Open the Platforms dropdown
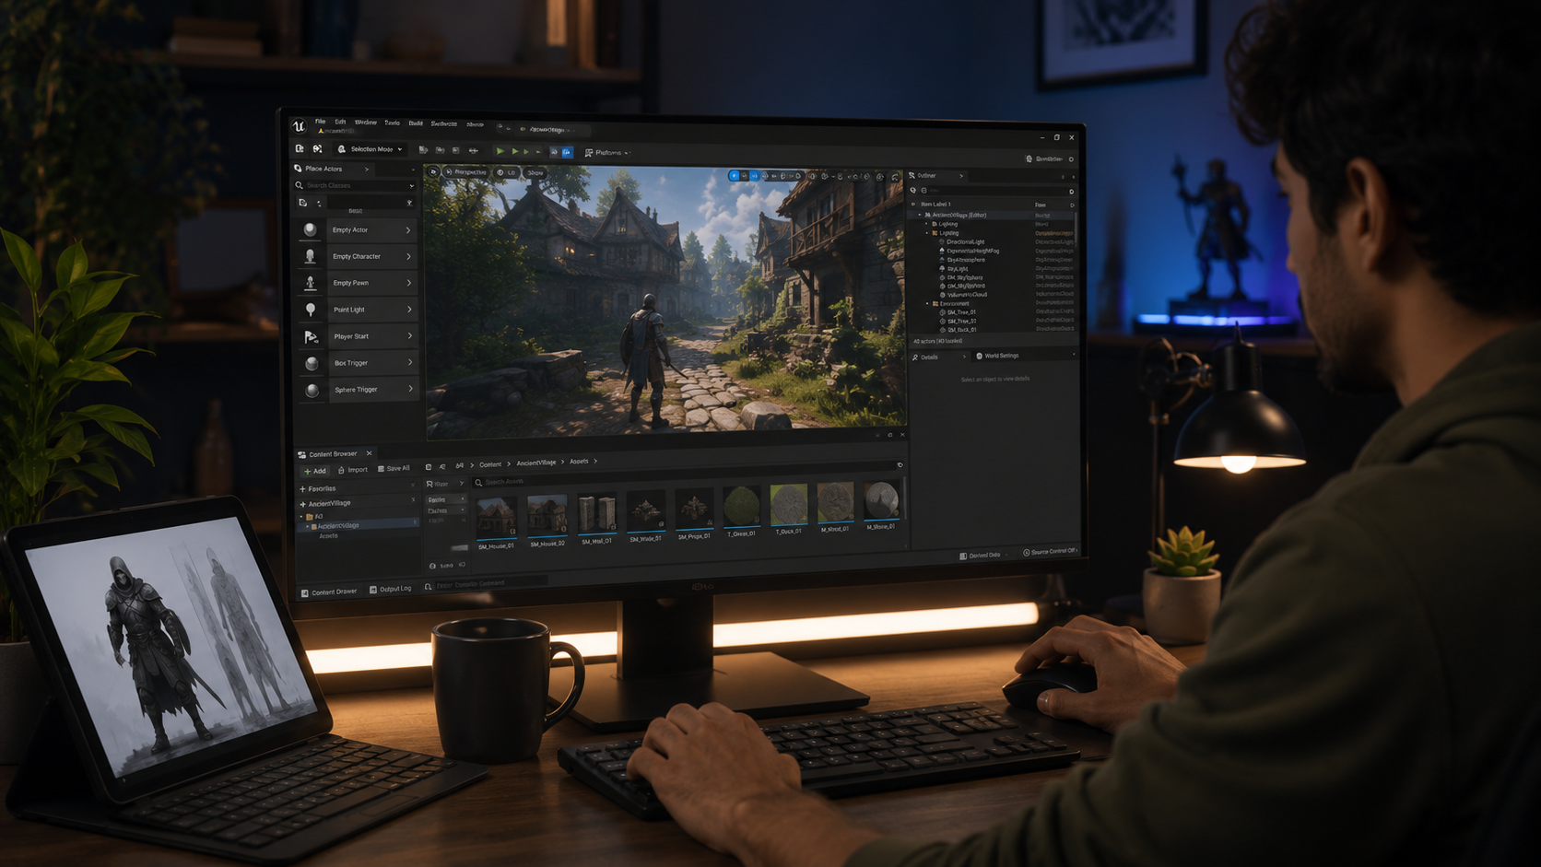 606,153
